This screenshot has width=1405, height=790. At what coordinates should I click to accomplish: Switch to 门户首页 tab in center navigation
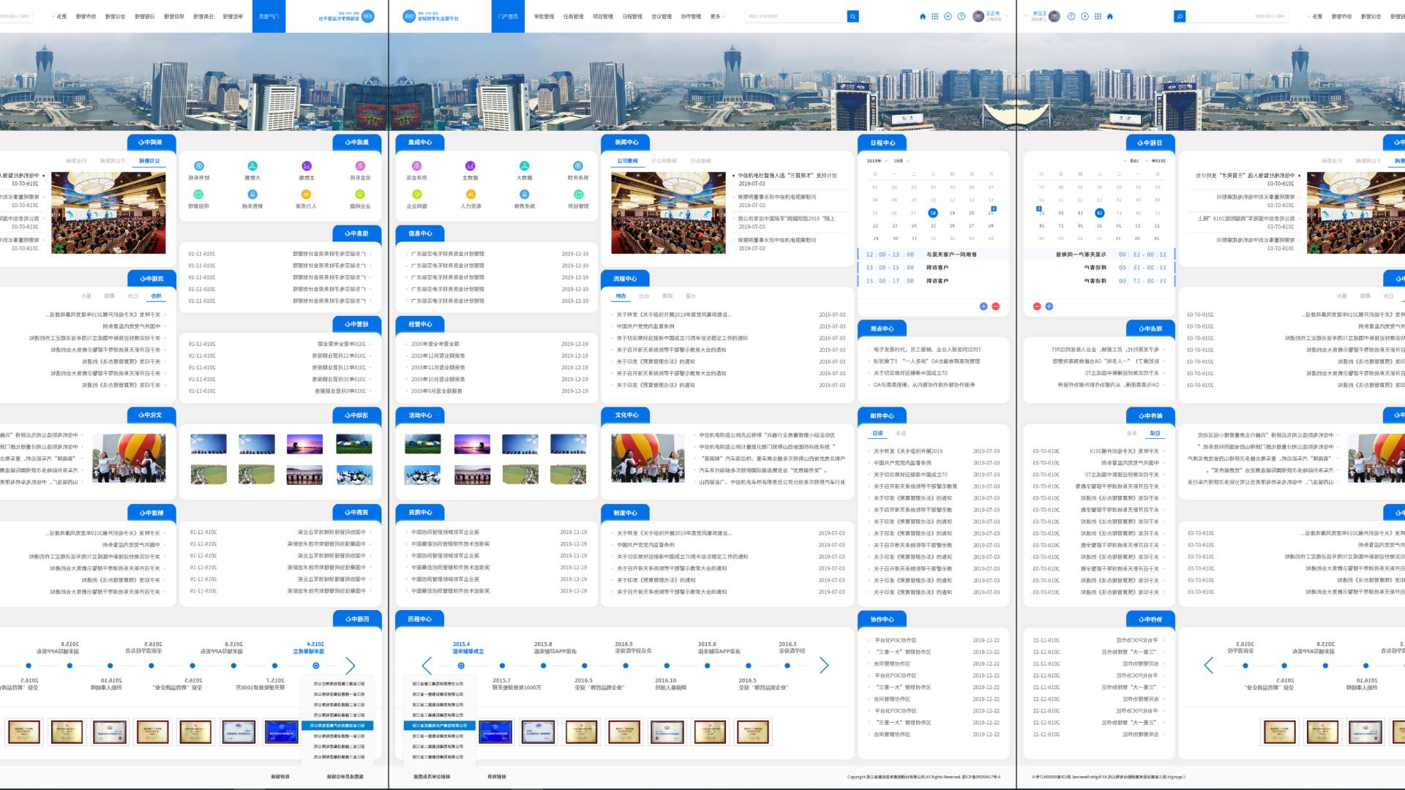508,16
